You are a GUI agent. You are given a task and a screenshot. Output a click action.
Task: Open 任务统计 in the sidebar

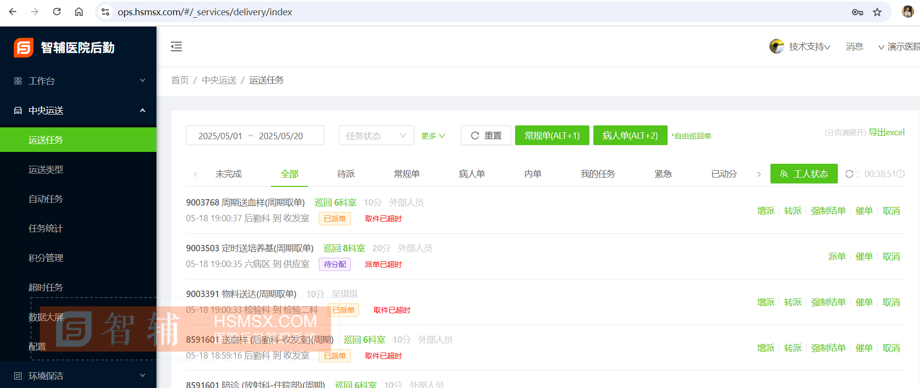(x=46, y=228)
